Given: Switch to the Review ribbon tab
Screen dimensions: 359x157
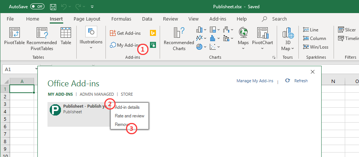Looking at the screenshot, I should [171, 19].
